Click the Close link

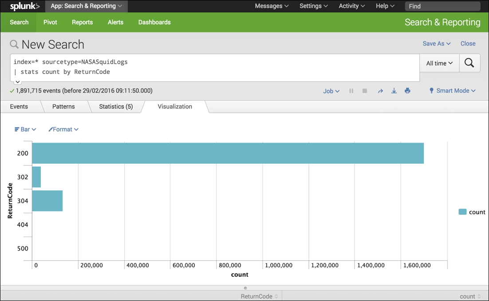468,43
